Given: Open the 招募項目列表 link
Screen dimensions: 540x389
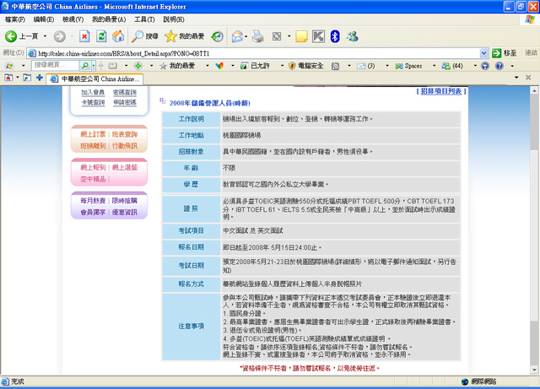Looking at the screenshot, I should [441, 91].
